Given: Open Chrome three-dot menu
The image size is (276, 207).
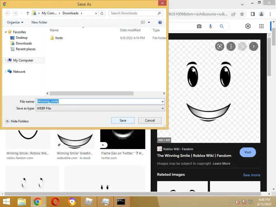Looking at the screenshot, I should pyautogui.click(x=270, y=14).
